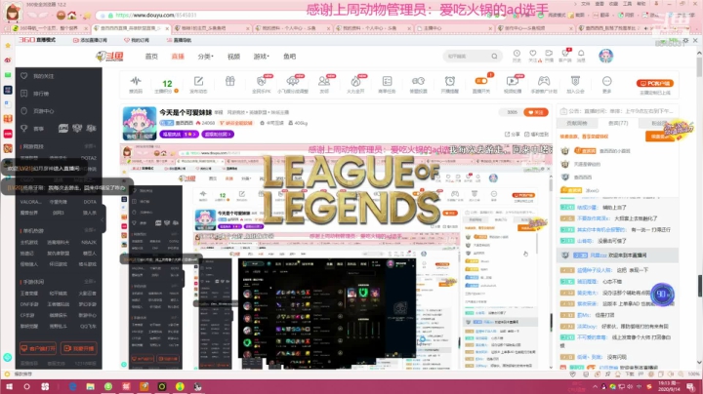Click the 我要开播 button in the sidebar
This screenshot has height=394, width=703.
79,348
